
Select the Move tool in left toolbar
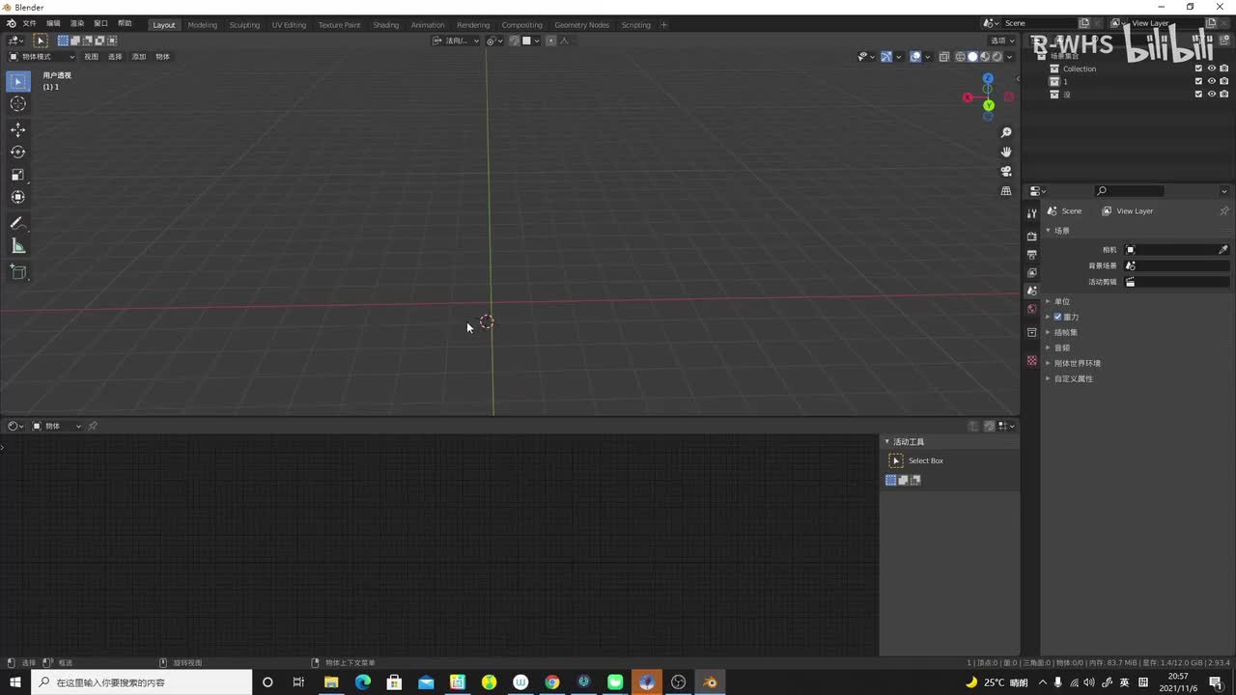pos(17,129)
